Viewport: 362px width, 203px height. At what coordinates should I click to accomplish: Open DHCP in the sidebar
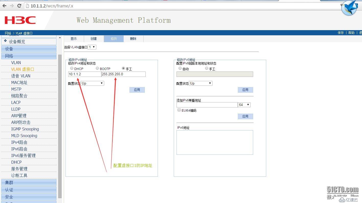point(16,162)
